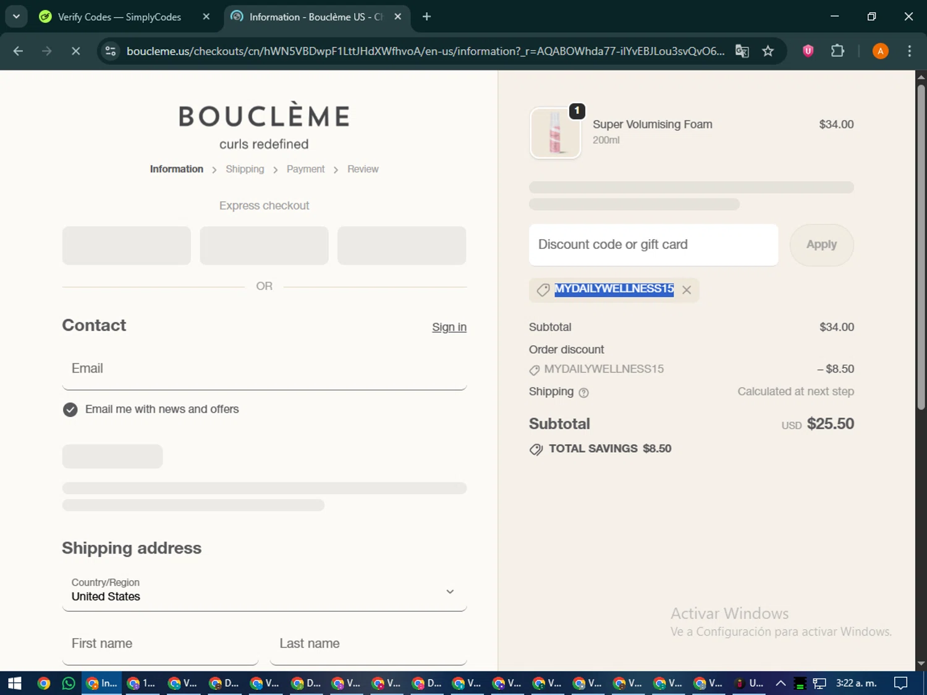
Task: Click the Shipping help question mark icon
Action: (583, 392)
